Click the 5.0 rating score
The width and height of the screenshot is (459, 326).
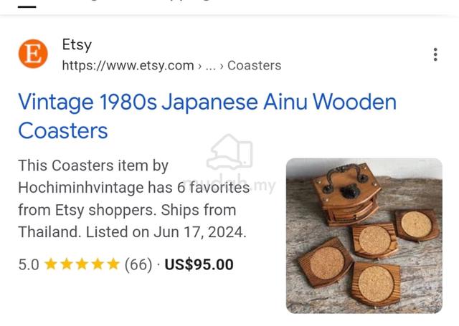(x=29, y=264)
